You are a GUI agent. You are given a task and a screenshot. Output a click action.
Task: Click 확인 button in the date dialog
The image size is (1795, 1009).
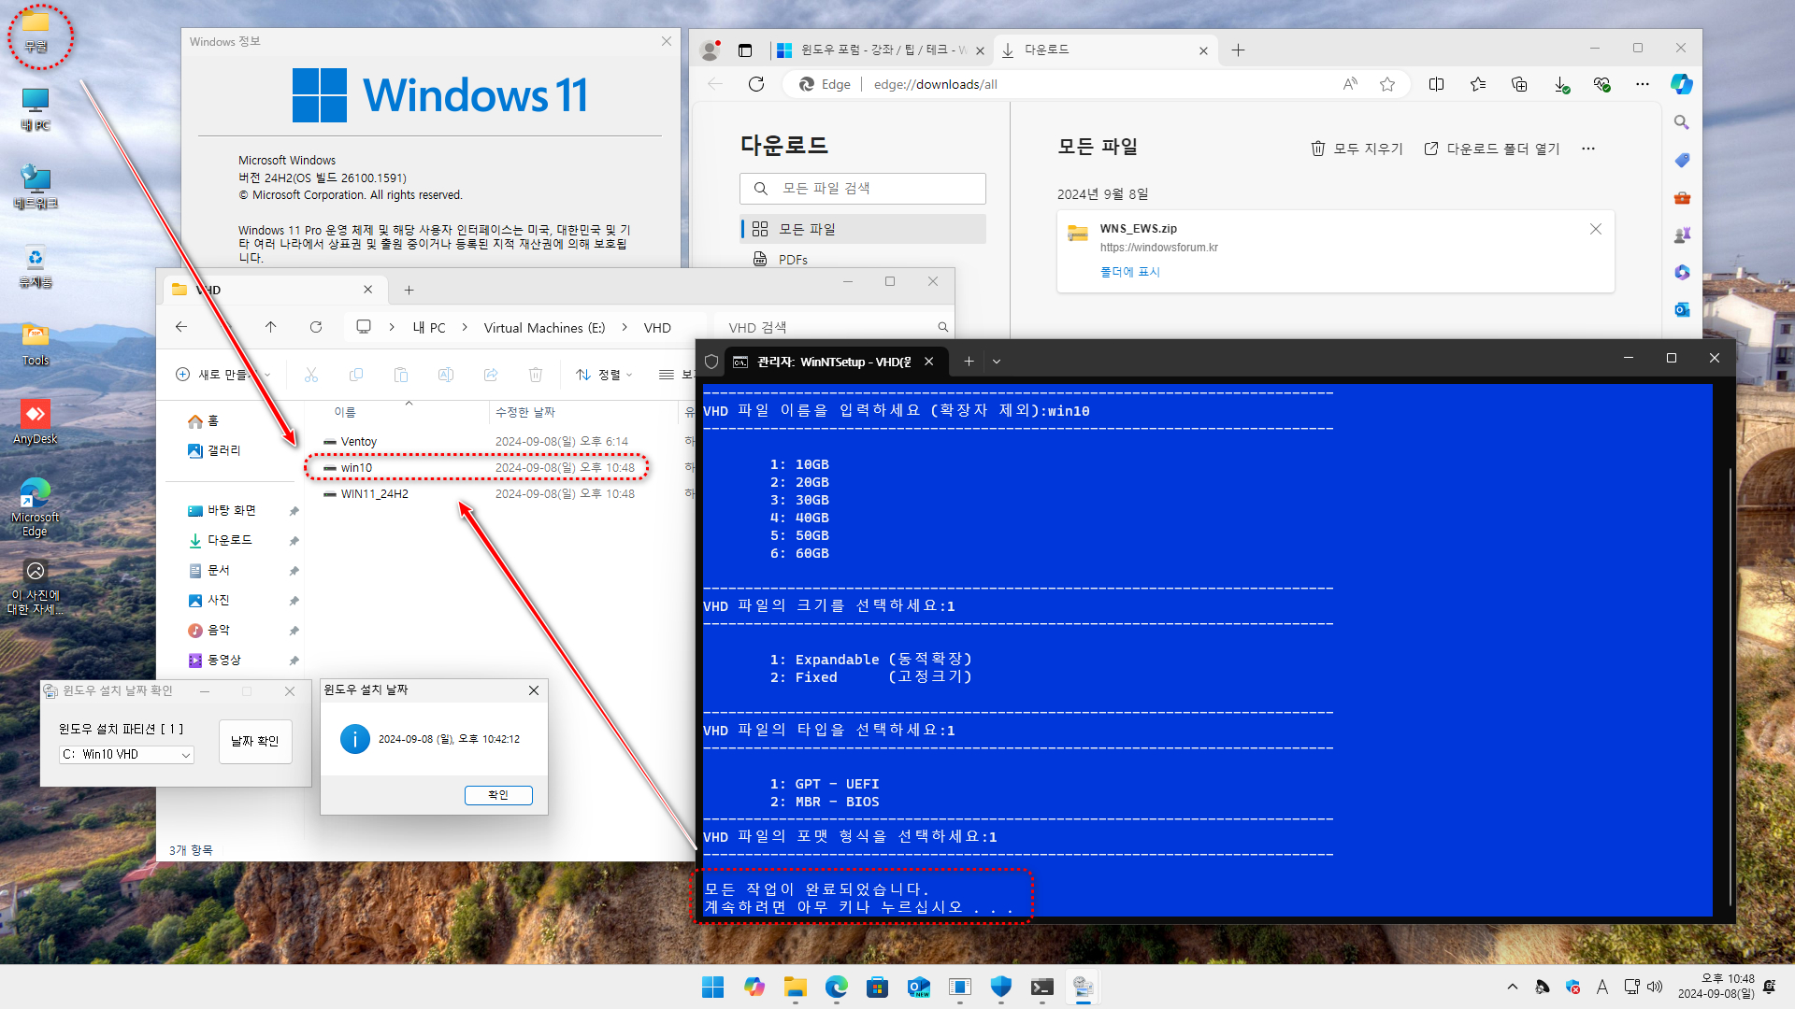tap(498, 795)
